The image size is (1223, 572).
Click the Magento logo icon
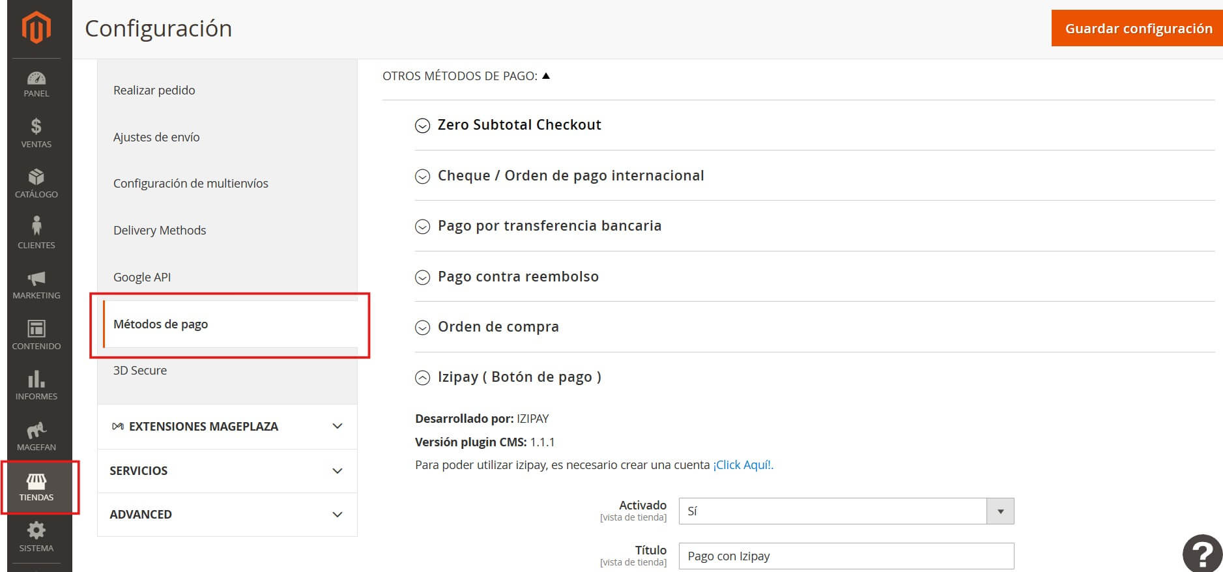tap(36, 28)
